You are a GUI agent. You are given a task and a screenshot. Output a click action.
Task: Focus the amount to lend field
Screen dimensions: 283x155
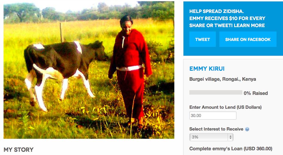coord(213,116)
